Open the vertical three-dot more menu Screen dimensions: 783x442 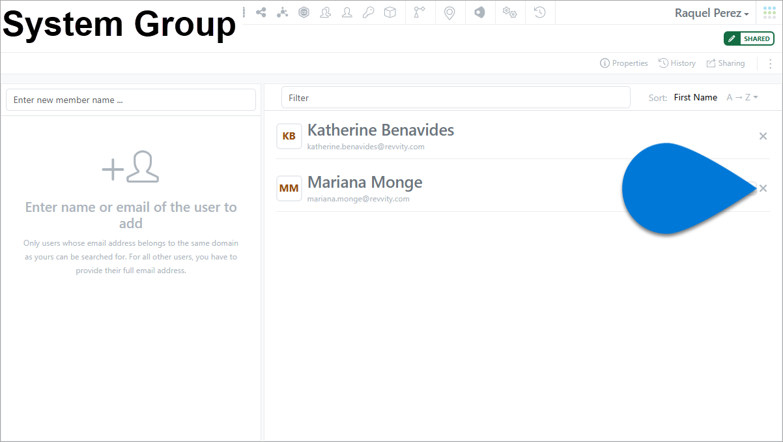771,64
